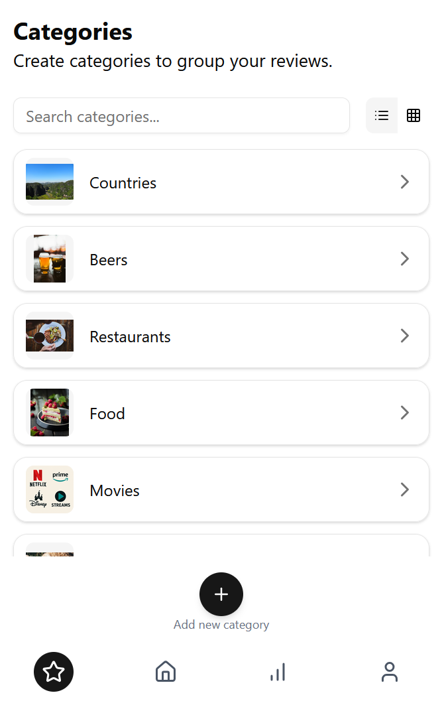Expand the Movies category with its chevron
Image resolution: width=440 pixels, height=703 pixels.
point(404,489)
